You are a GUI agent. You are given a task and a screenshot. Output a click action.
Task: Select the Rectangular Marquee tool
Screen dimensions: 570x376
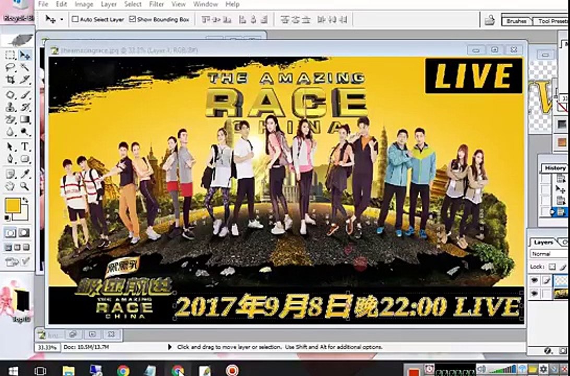(10, 55)
